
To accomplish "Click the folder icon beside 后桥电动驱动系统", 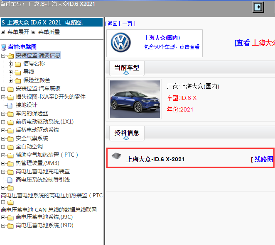I will (x=10, y=131).
